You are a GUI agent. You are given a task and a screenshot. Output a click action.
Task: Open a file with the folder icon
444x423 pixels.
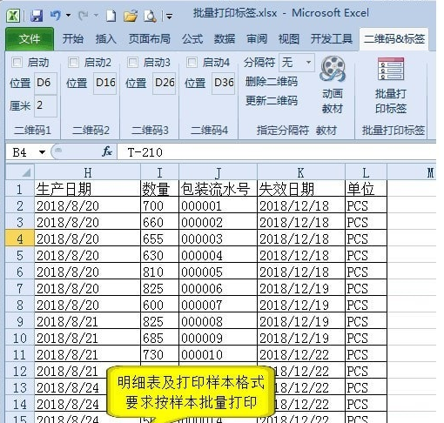coord(131,16)
